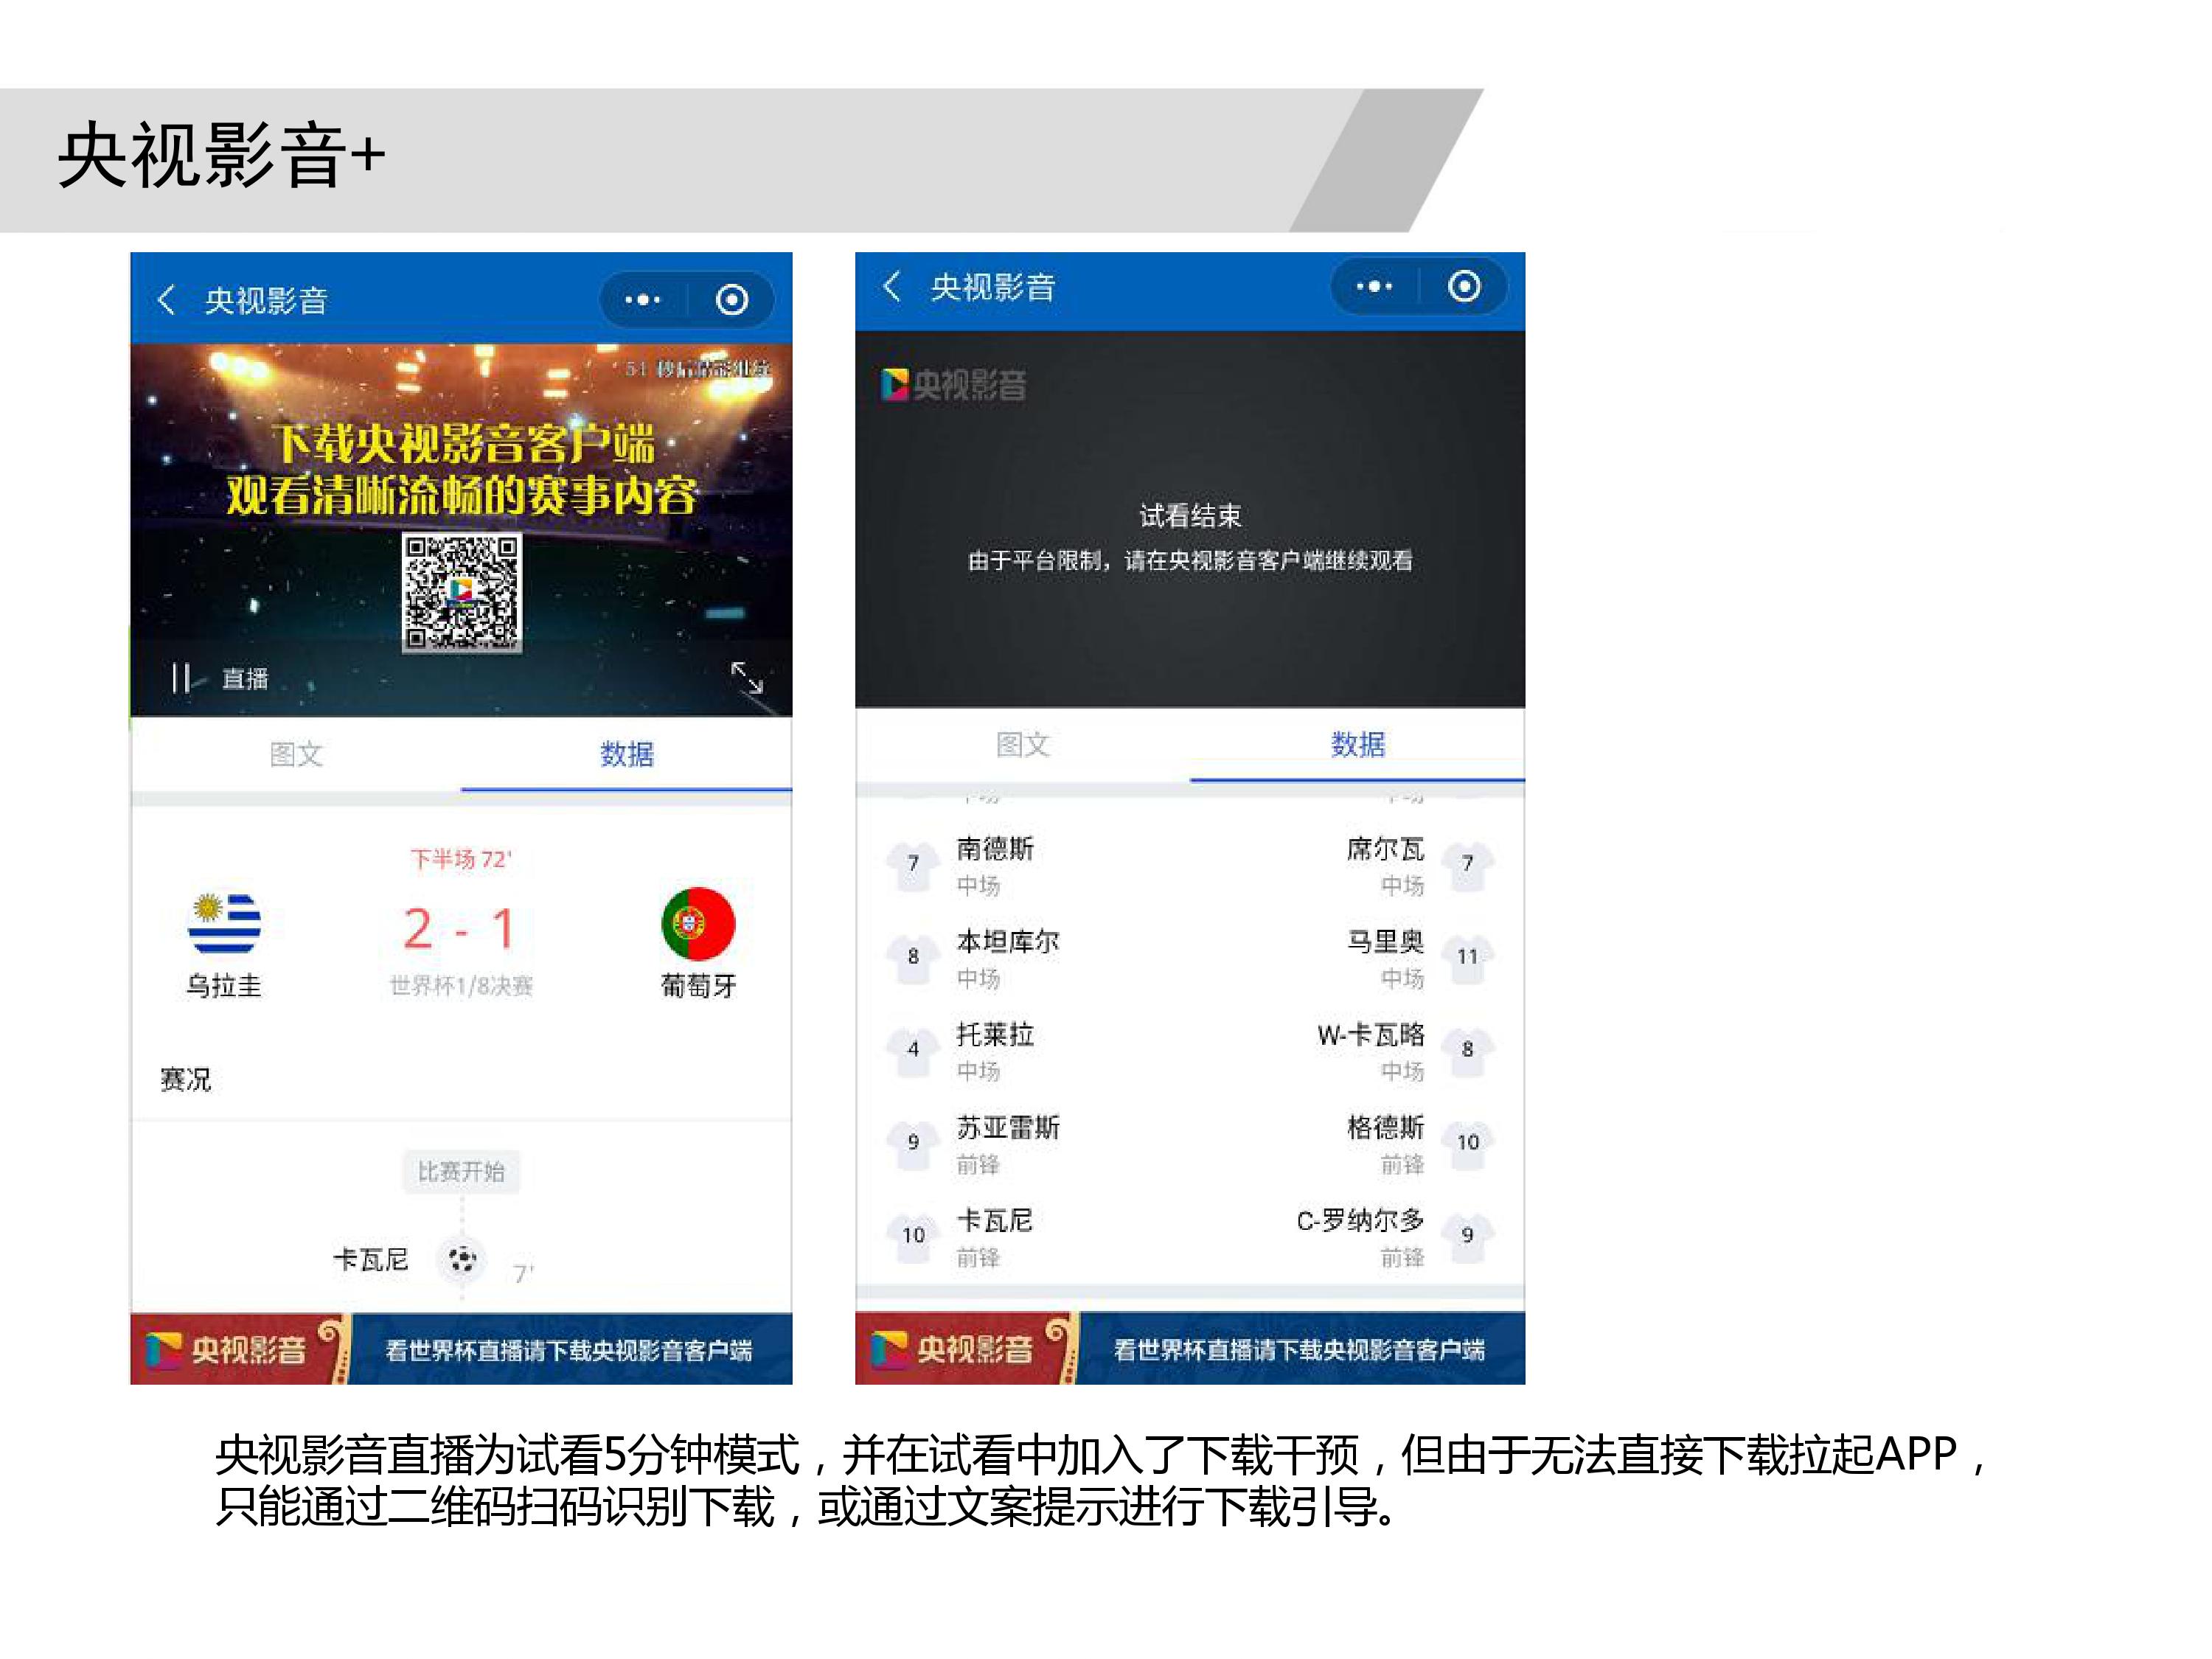This screenshot has width=2212, height=1659.
Task: Open more options menu in left phone
Action: click(642, 299)
